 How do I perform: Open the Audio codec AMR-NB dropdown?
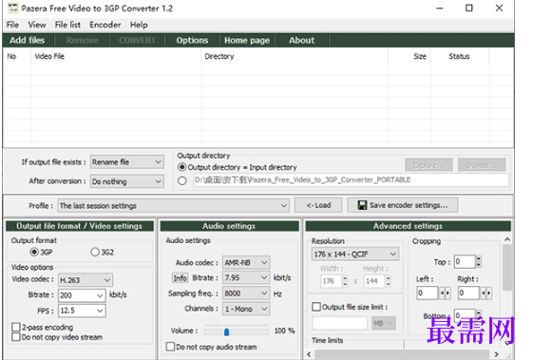246,262
